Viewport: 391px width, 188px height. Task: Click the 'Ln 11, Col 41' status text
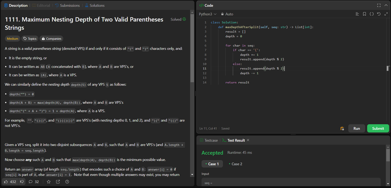[209, 128]
